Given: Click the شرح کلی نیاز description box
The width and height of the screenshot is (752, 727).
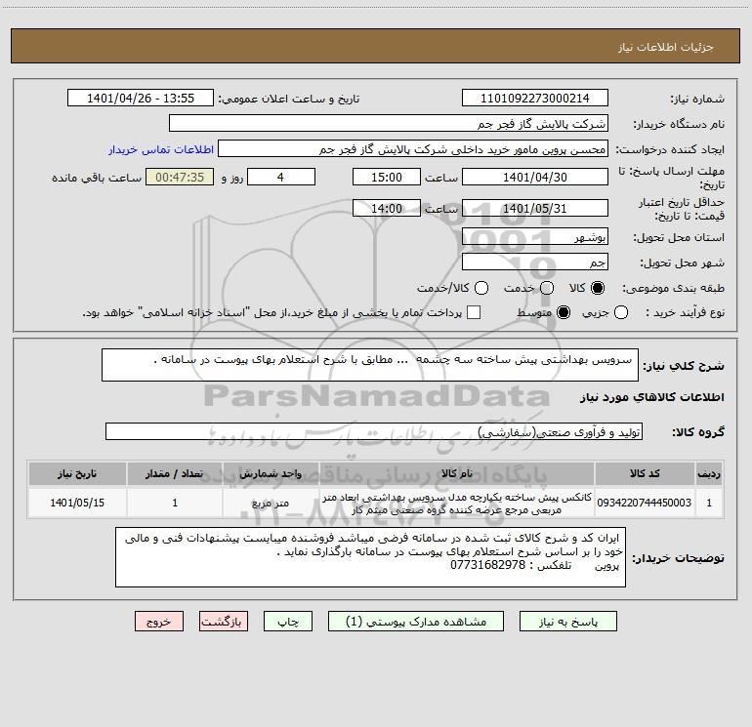Looking at the screenshot, I should [x=370, y=365].
